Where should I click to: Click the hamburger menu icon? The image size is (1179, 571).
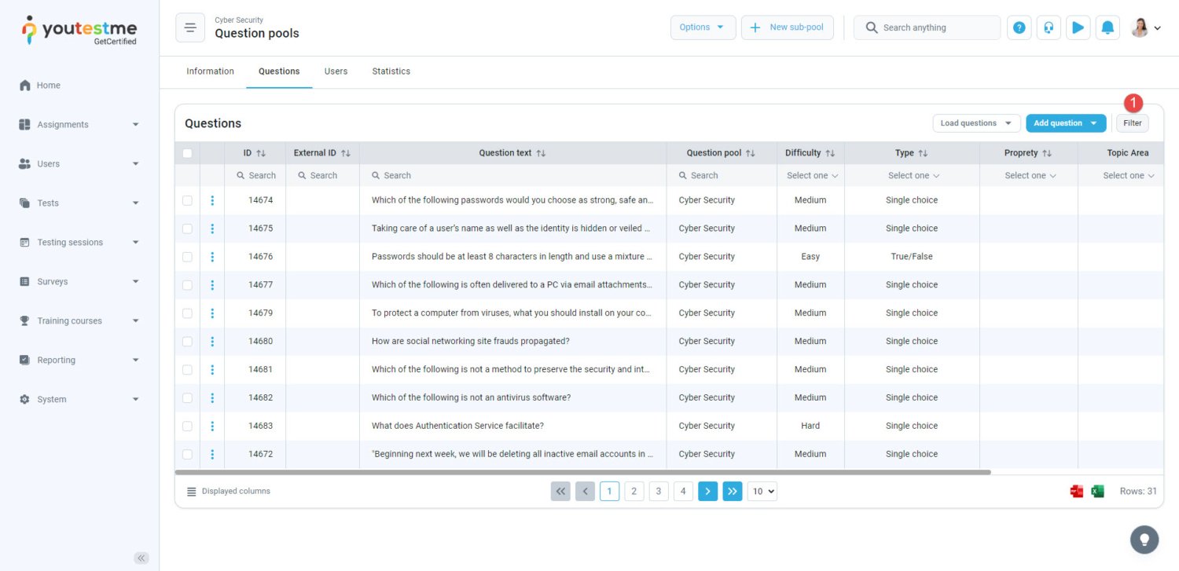189,27
